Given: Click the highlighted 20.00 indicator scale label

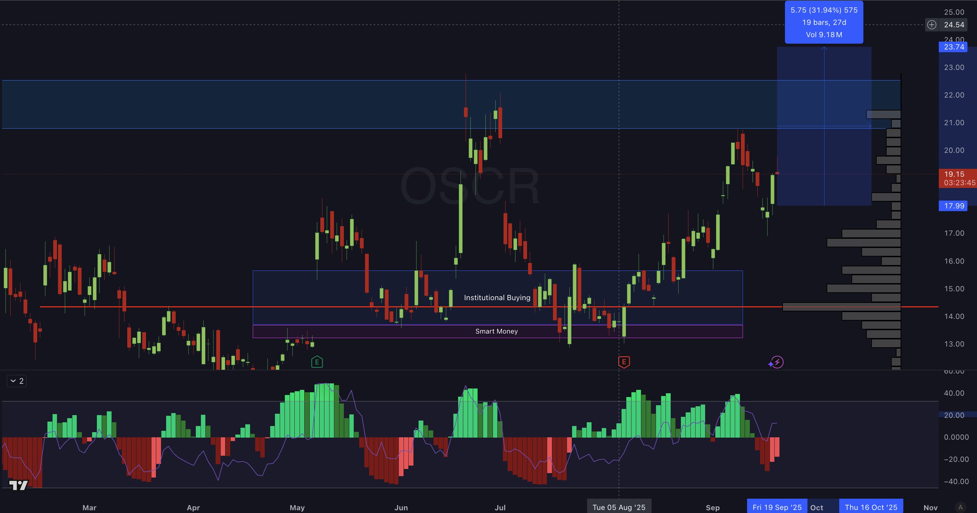Looking at the screenshot, I should pos(954,415).
